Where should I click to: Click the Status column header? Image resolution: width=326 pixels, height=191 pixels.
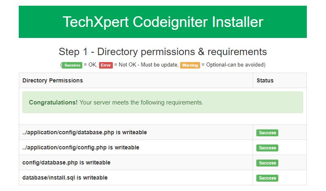[265, 80]
